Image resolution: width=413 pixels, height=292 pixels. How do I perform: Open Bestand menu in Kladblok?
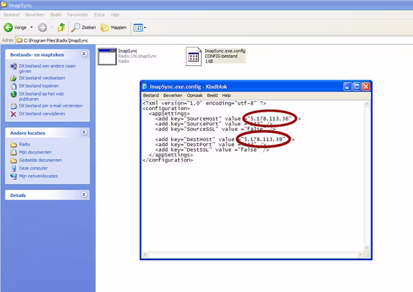[151, 96]
